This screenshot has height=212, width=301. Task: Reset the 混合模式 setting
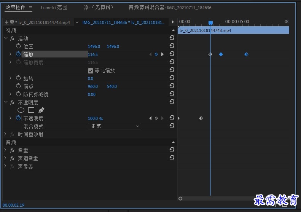click(172, 126)
